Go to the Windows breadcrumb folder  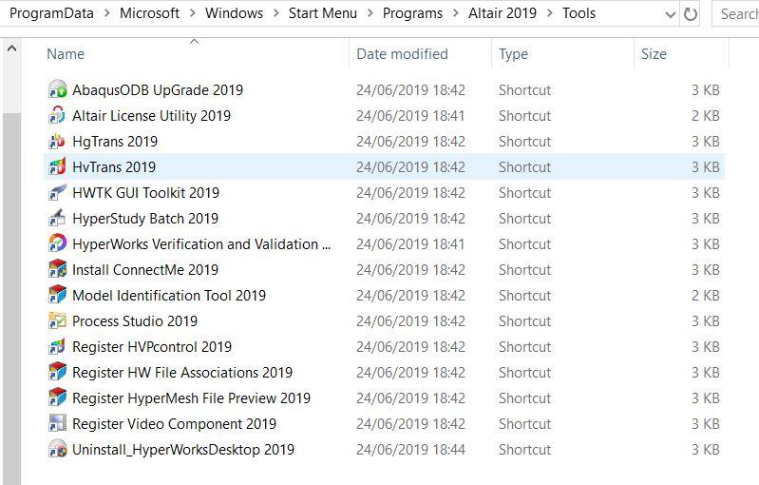(234, 13)
